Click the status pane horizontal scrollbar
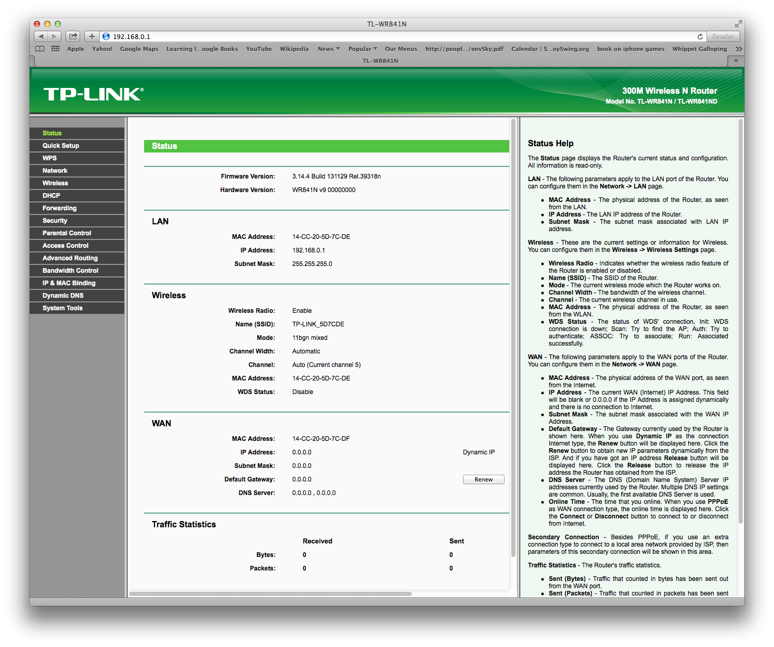Viewport: 774px width, 647px height. [x=270, y=593]
